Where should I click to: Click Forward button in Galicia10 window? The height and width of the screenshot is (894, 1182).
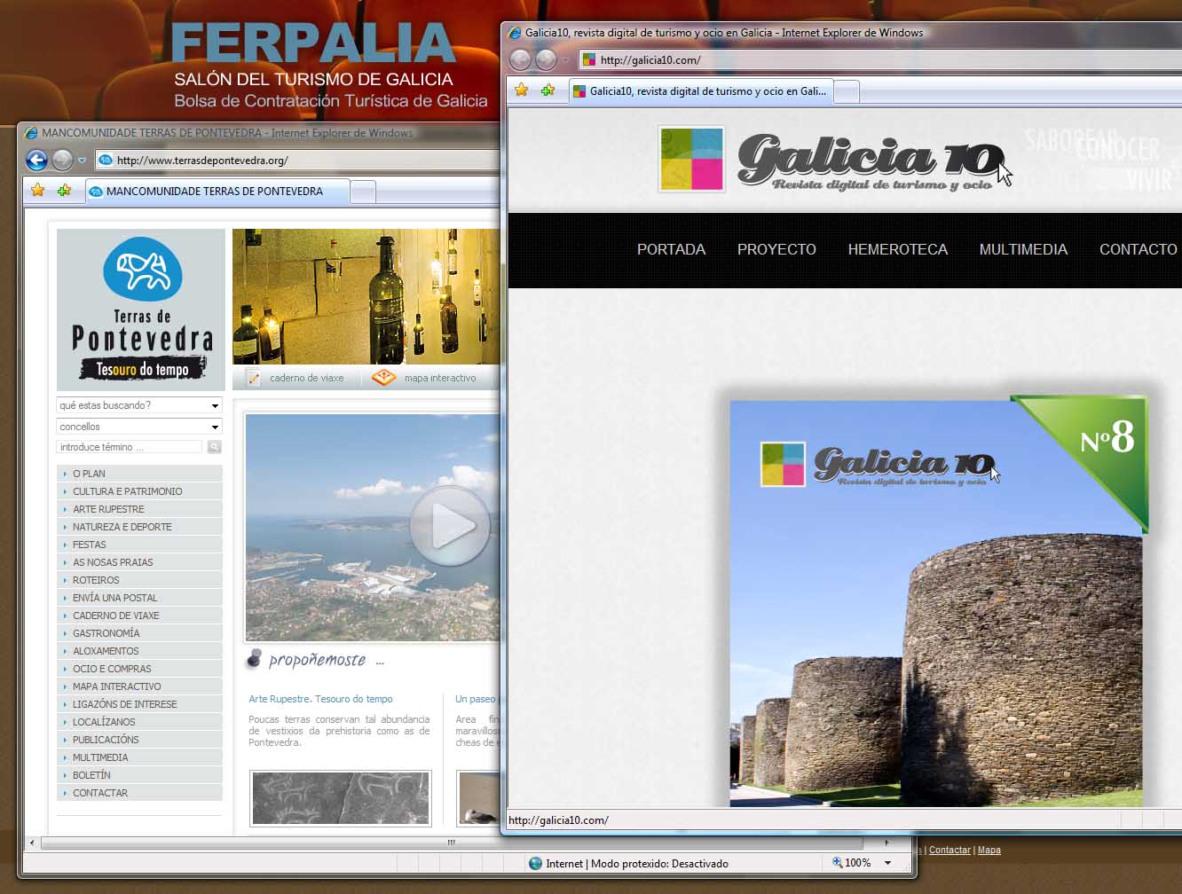pos(547,59)
